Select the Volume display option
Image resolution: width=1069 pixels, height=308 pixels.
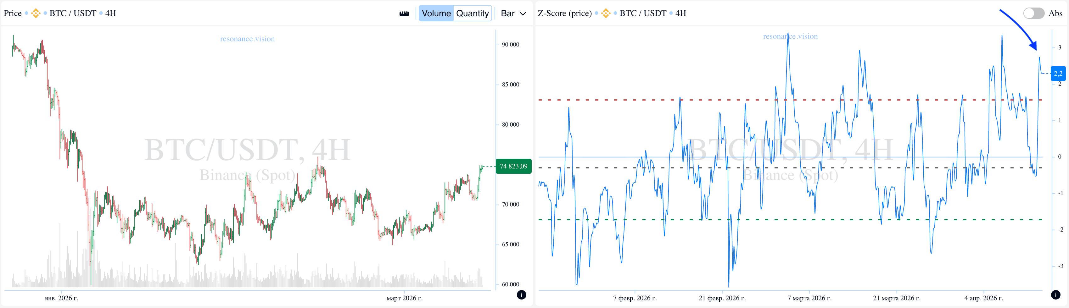pyautogui.click(x=436, y=13)
